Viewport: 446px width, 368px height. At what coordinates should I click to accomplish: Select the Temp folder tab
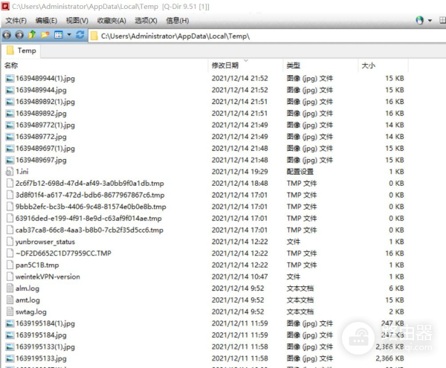(22, 51)
